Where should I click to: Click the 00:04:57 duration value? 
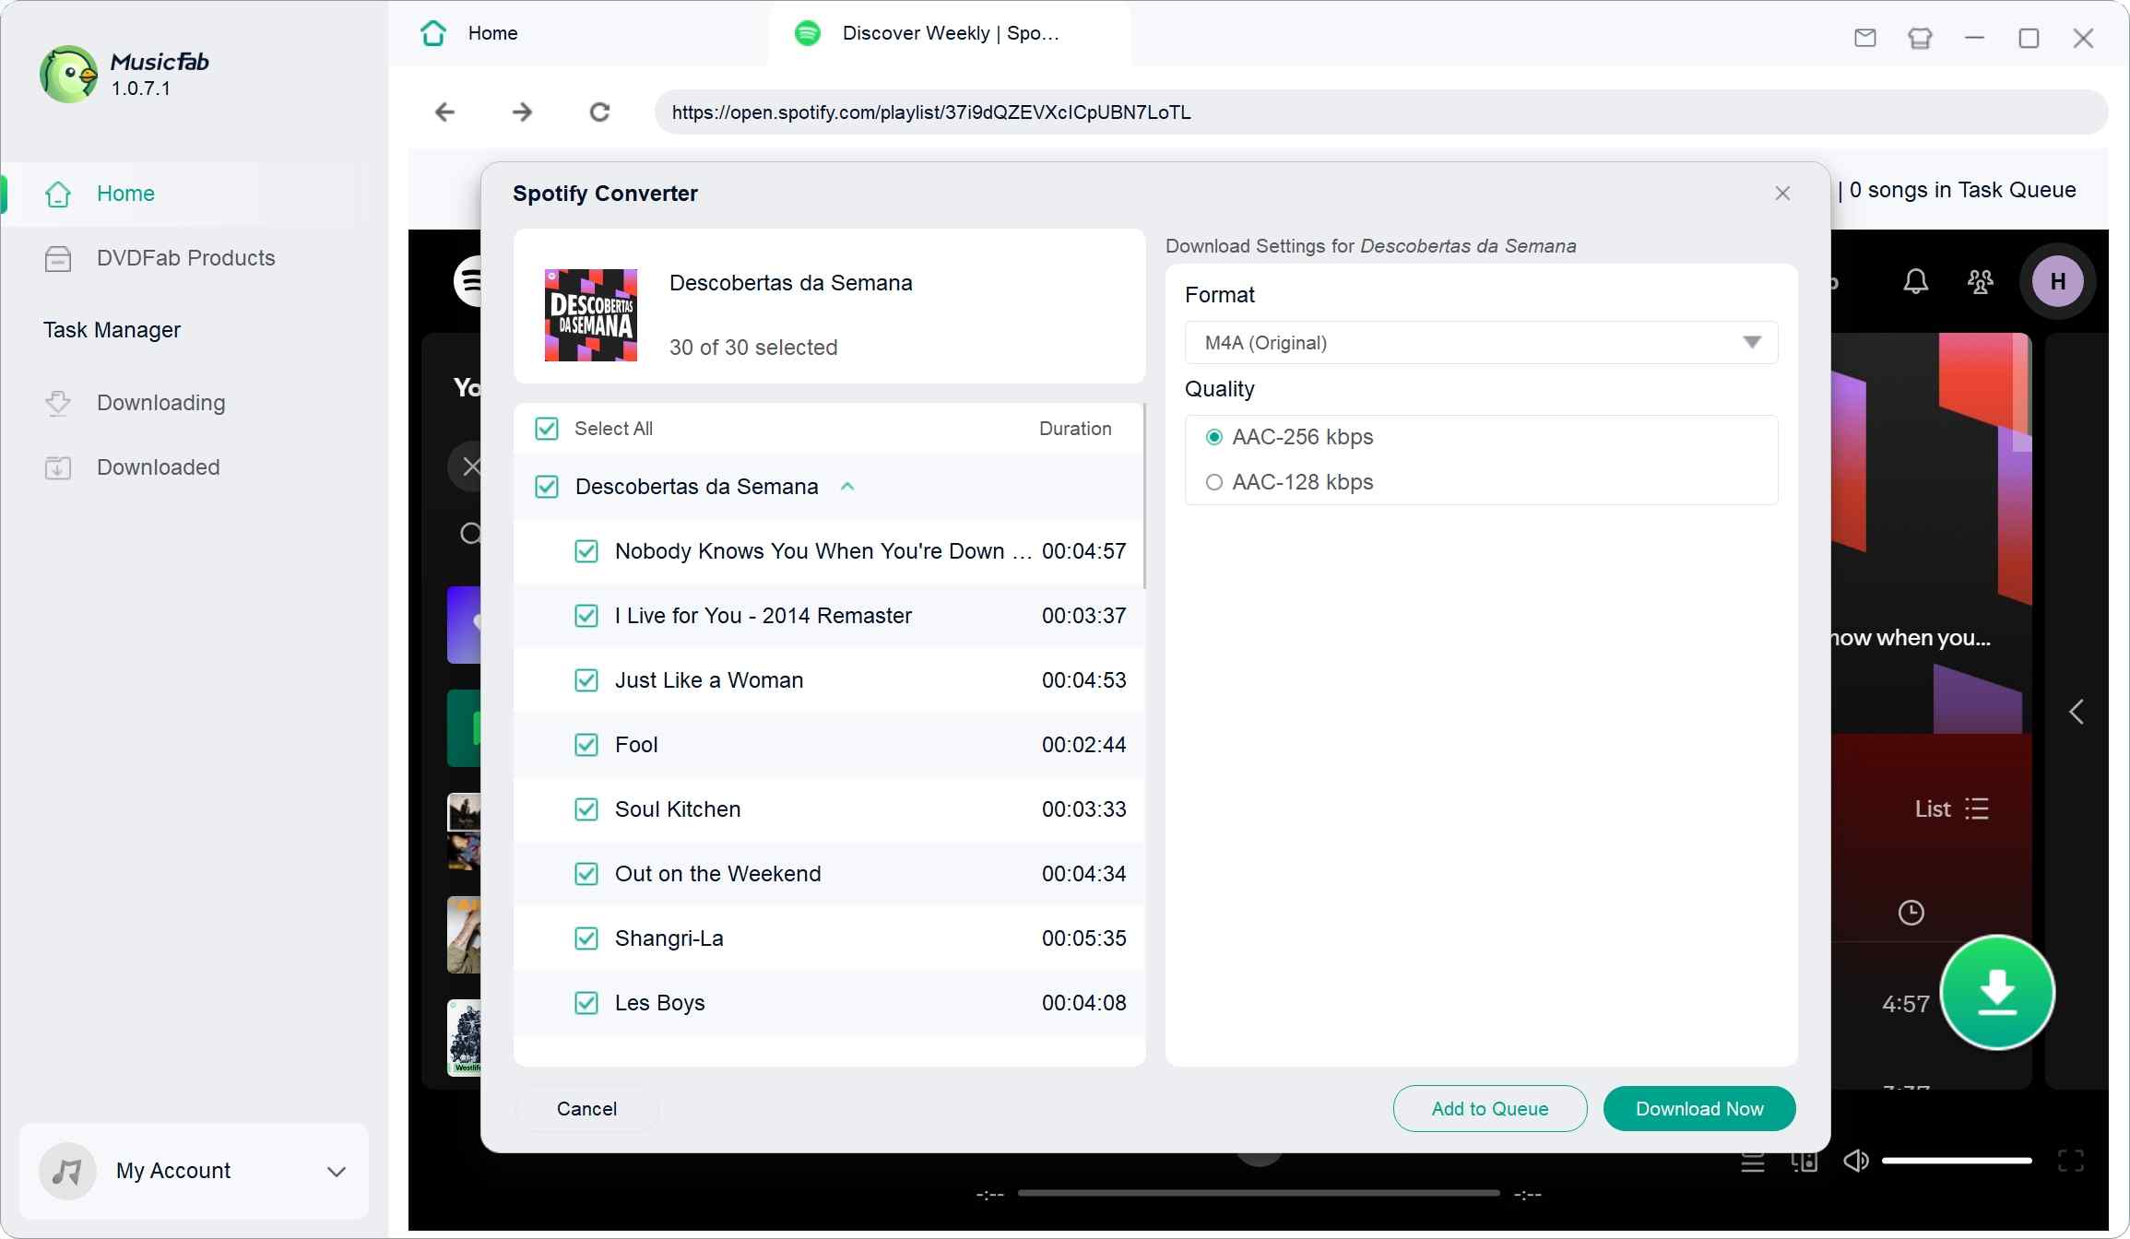[1084, 551]
